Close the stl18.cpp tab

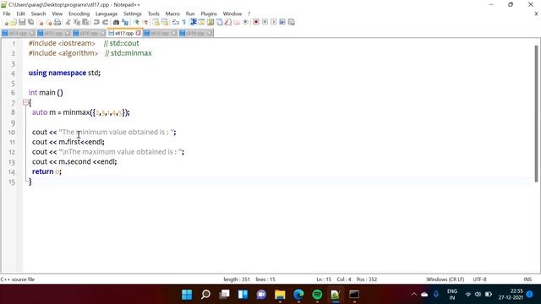174,33
